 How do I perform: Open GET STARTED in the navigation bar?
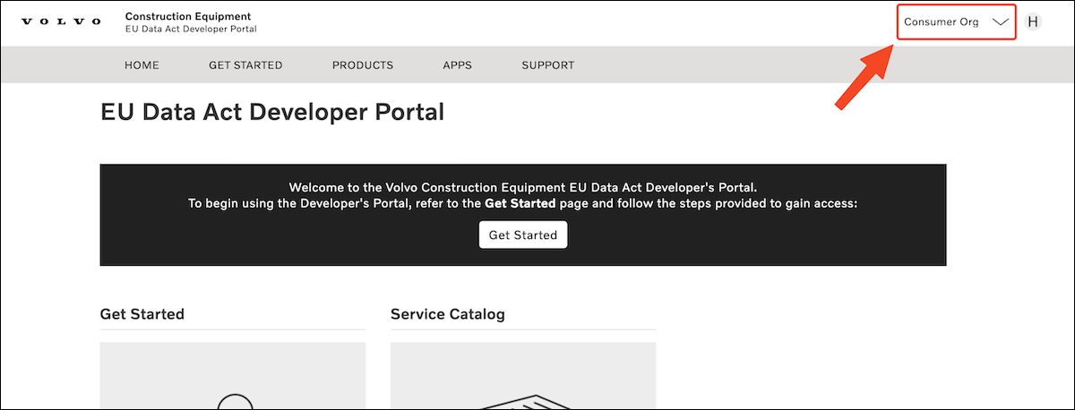coord(245,65)
